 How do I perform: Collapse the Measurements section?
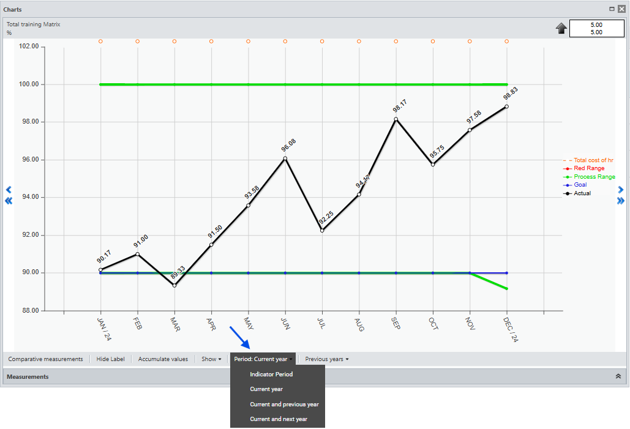[x=618, y=376]
